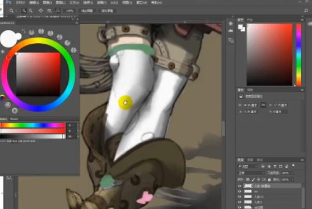Switch to the Paths tab in Layers panel
312x209 pixels.
tap(259, 160)
